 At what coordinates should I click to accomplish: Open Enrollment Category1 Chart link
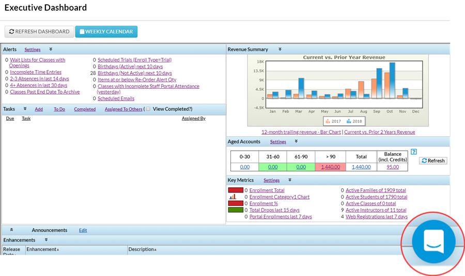pyautogui.click(x=280, y=197)
